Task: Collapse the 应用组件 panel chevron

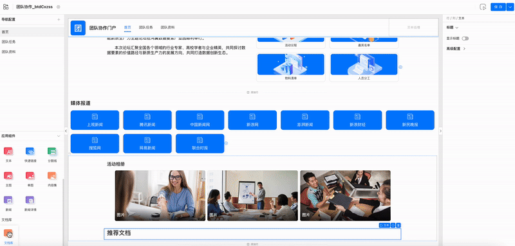Action: (59, 136)
